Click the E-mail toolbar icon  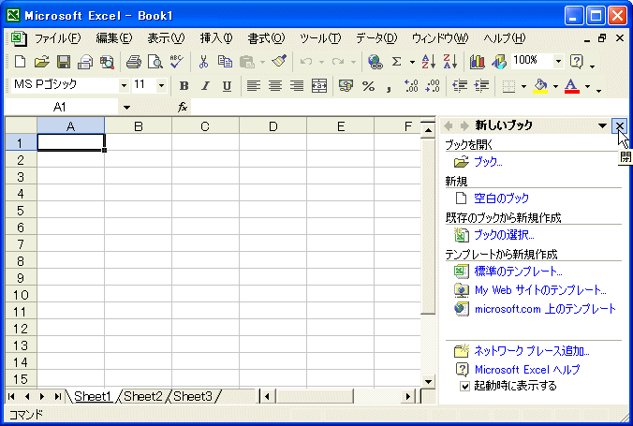(85, 62)
